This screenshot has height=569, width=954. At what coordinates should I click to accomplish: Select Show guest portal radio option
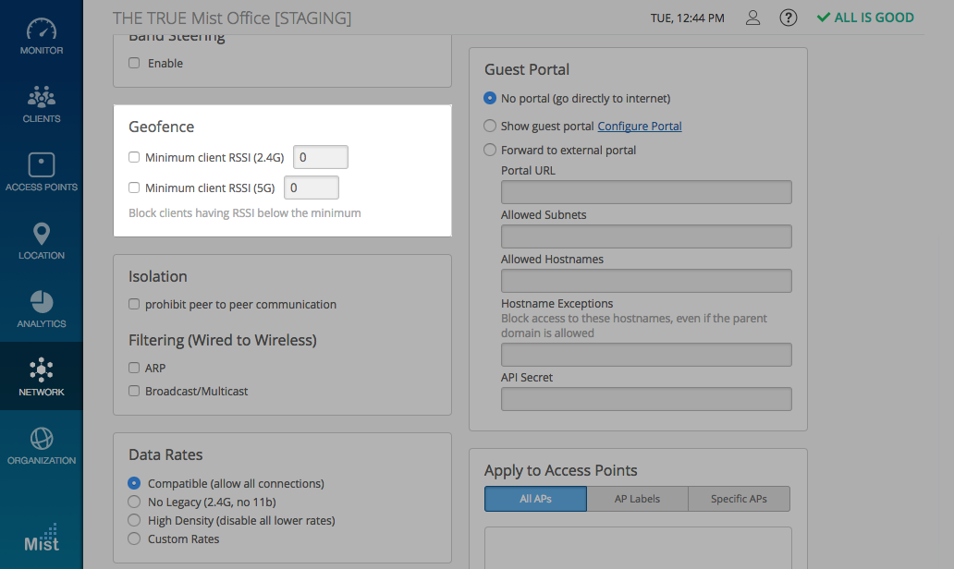coord(490,127)
